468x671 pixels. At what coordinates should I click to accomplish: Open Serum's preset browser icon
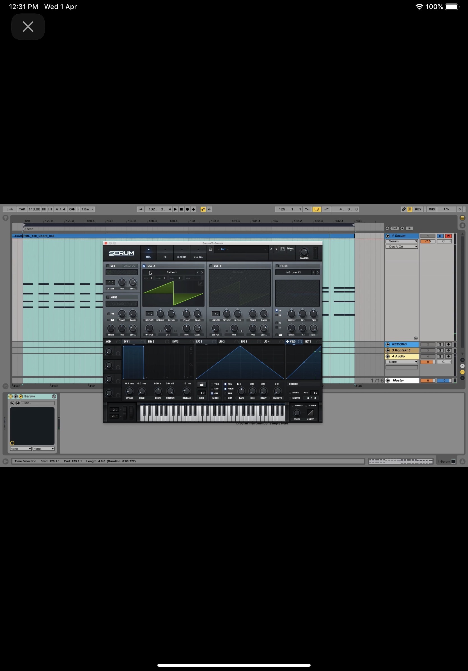pos(282,249)
